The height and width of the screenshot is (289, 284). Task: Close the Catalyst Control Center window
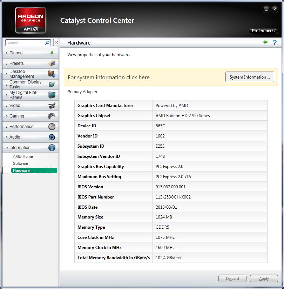point(275,9)
